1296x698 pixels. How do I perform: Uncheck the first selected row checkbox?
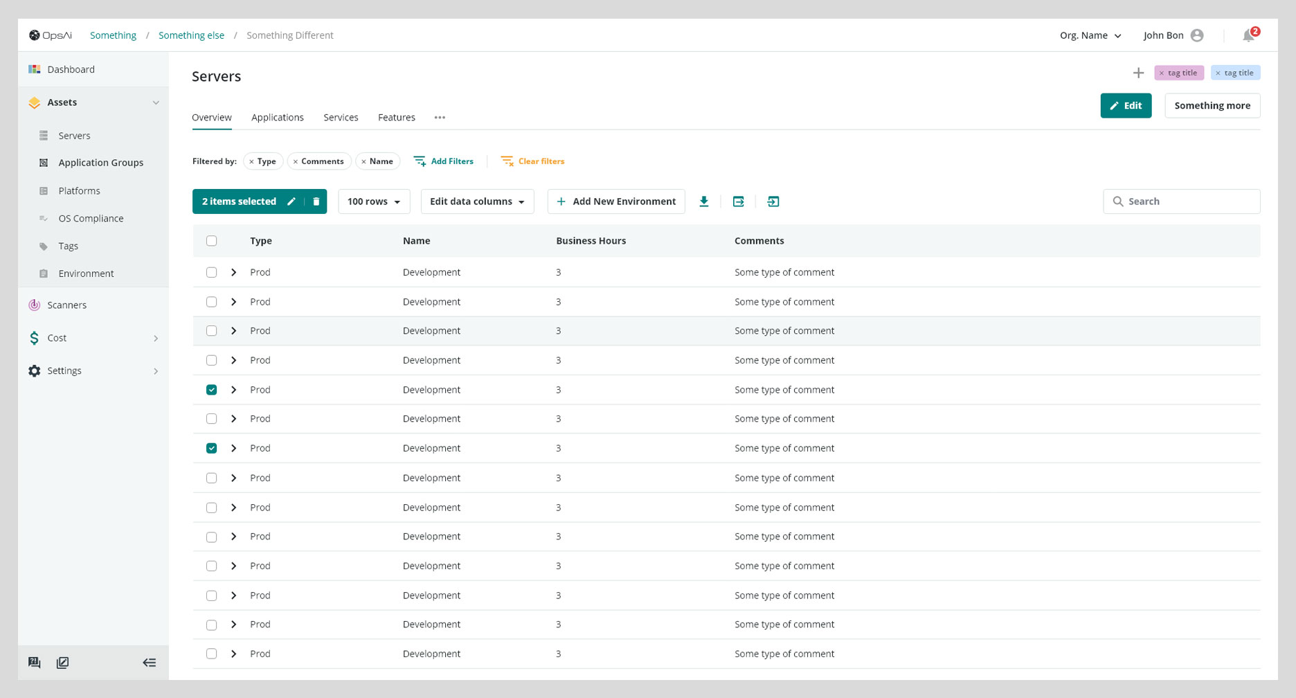[x=211, y=390]
